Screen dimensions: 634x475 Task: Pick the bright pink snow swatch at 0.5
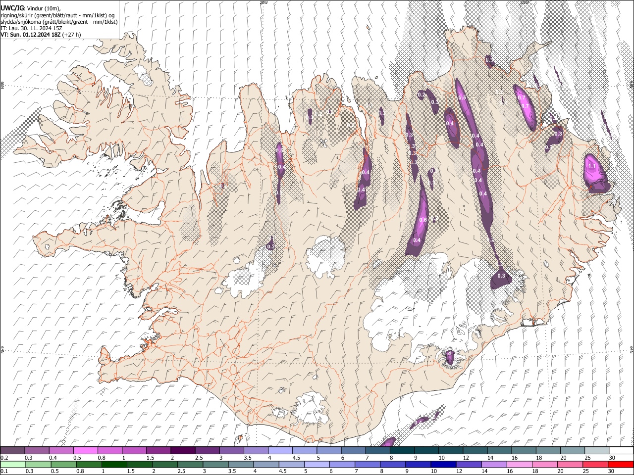click(x=85, y=450)
